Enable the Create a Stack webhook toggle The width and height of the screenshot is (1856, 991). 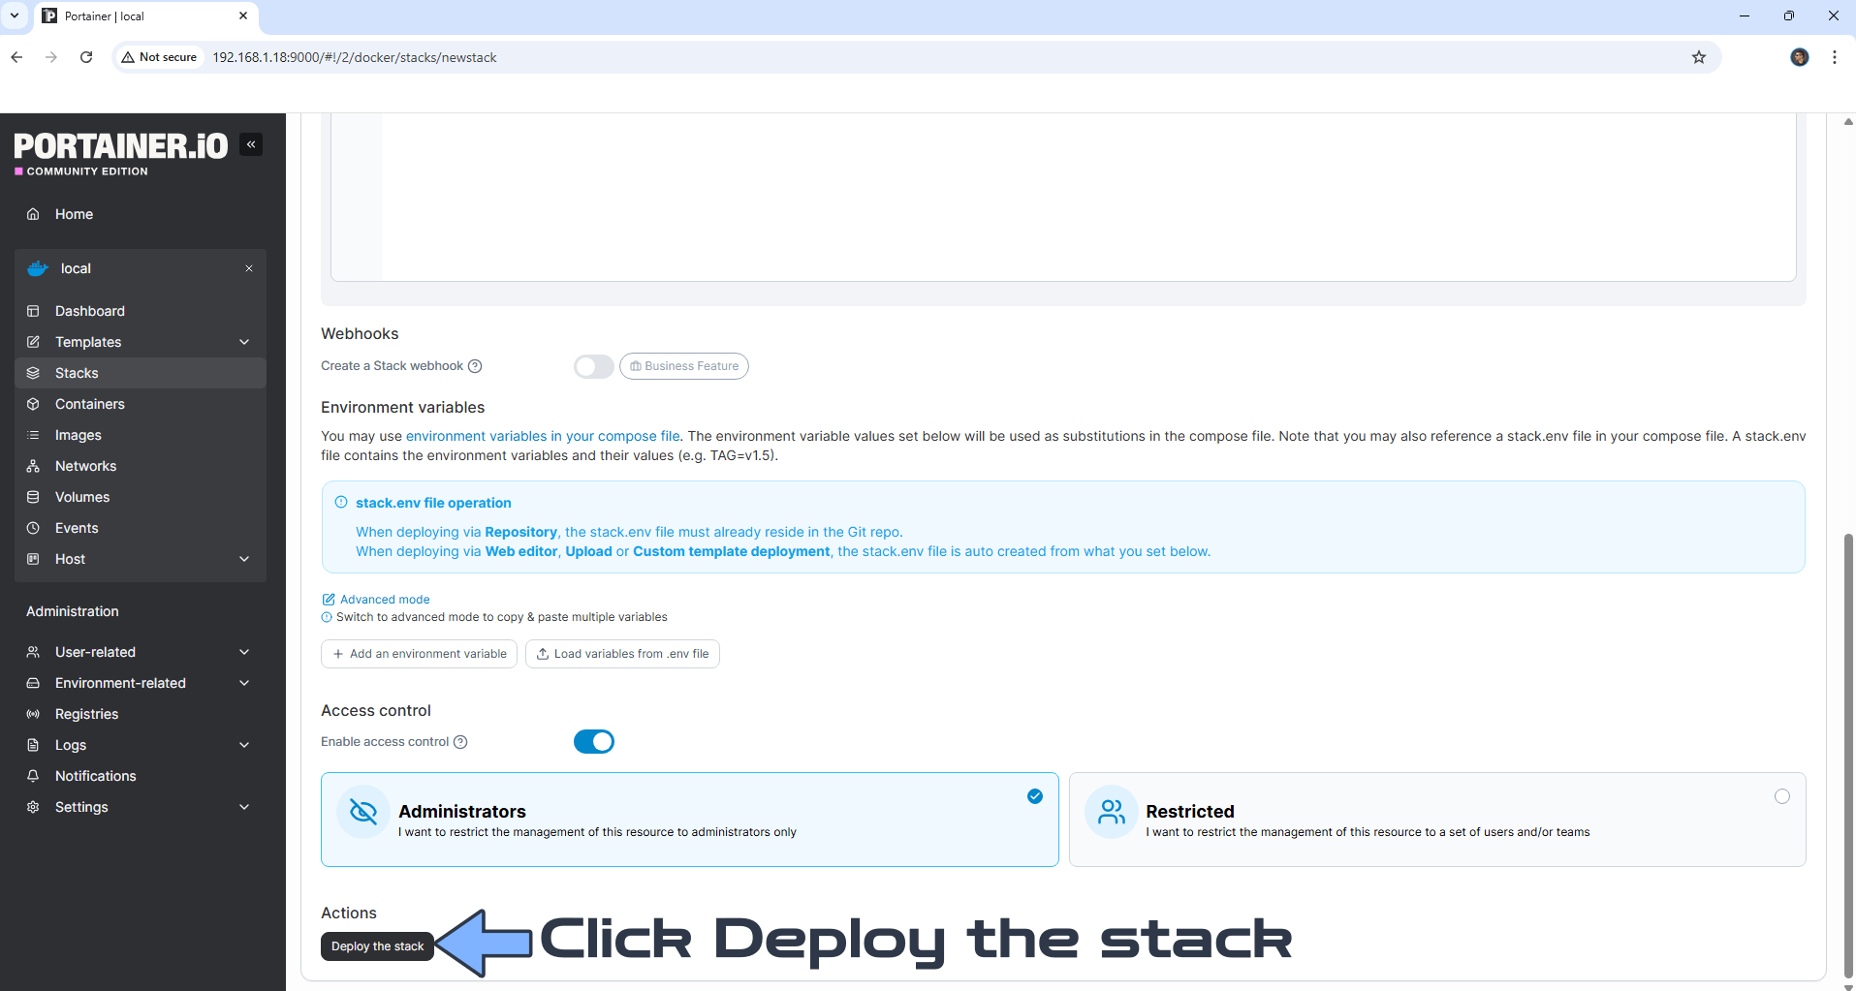click(593, 366)
